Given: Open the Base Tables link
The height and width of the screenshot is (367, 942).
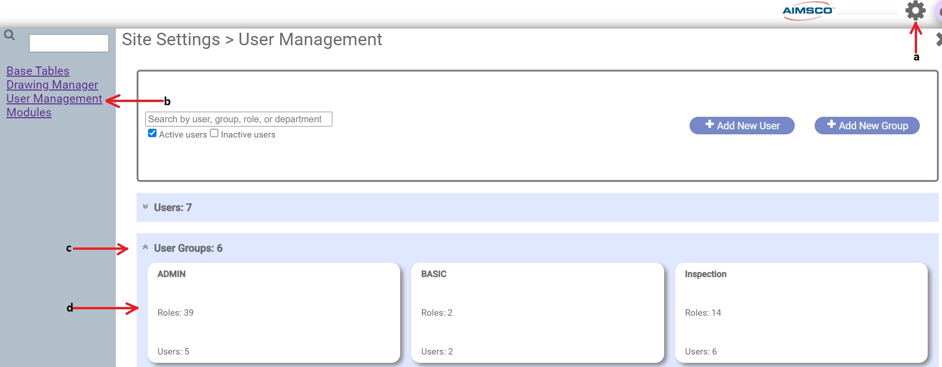Looking at the screenshot, I should tap(38, 71).
